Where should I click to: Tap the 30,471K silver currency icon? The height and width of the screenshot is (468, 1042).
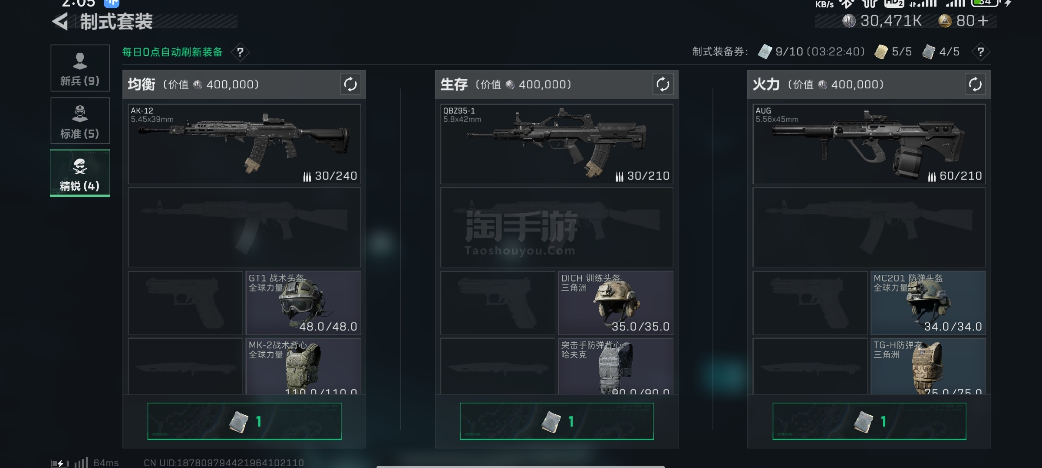849,21
